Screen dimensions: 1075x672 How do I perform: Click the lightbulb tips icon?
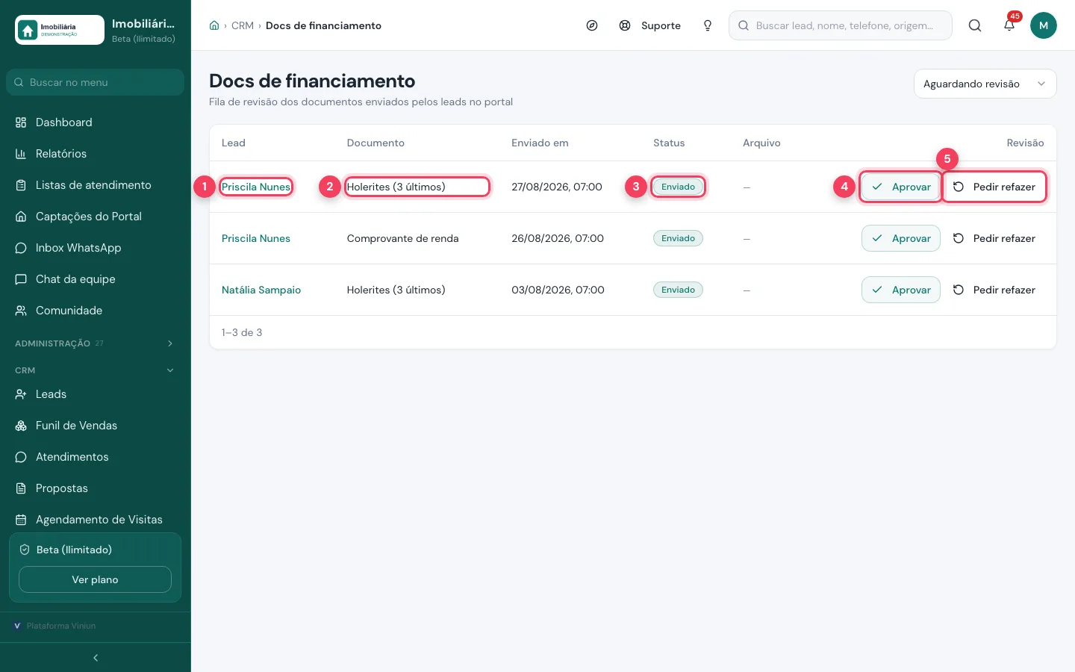click(x=708, y=25)
